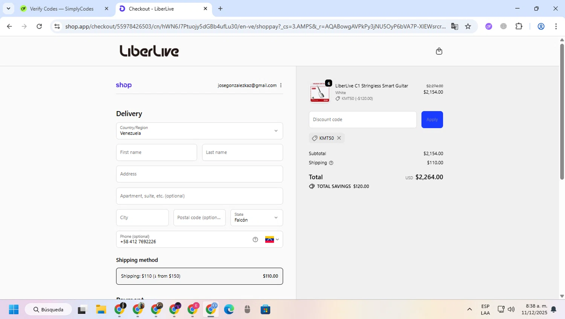Show hidden system tray icons
This screenshot has width=565, height=319.
point(469,310)
